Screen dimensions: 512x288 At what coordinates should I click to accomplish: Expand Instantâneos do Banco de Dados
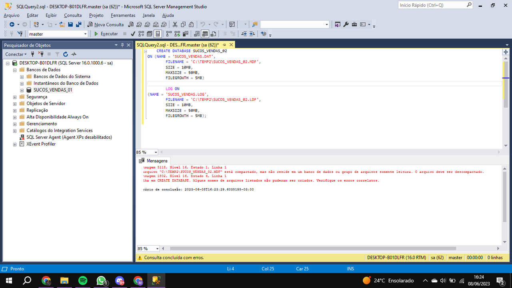22,84
